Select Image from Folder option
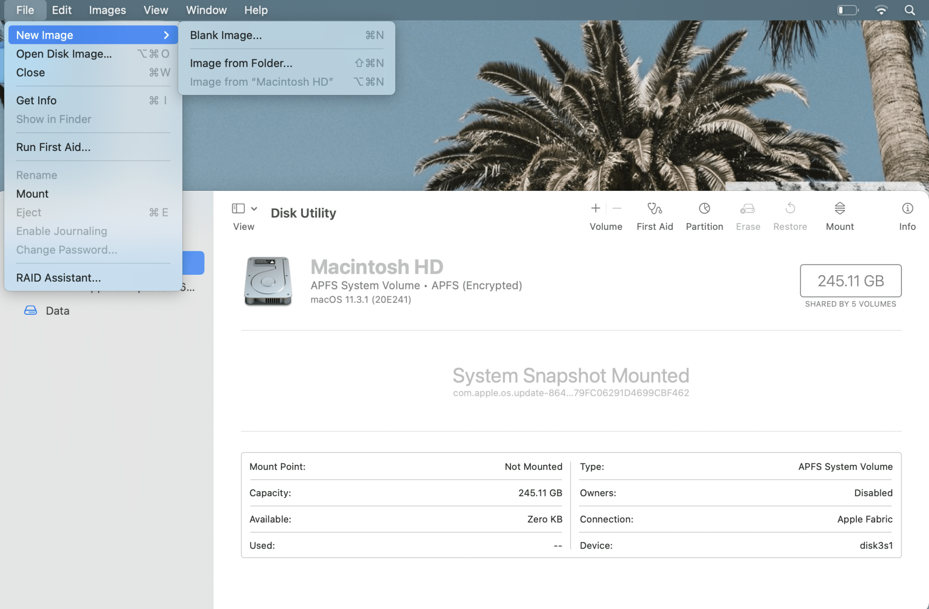The height and width of the screenshot is (609, 929). point(241,63)
